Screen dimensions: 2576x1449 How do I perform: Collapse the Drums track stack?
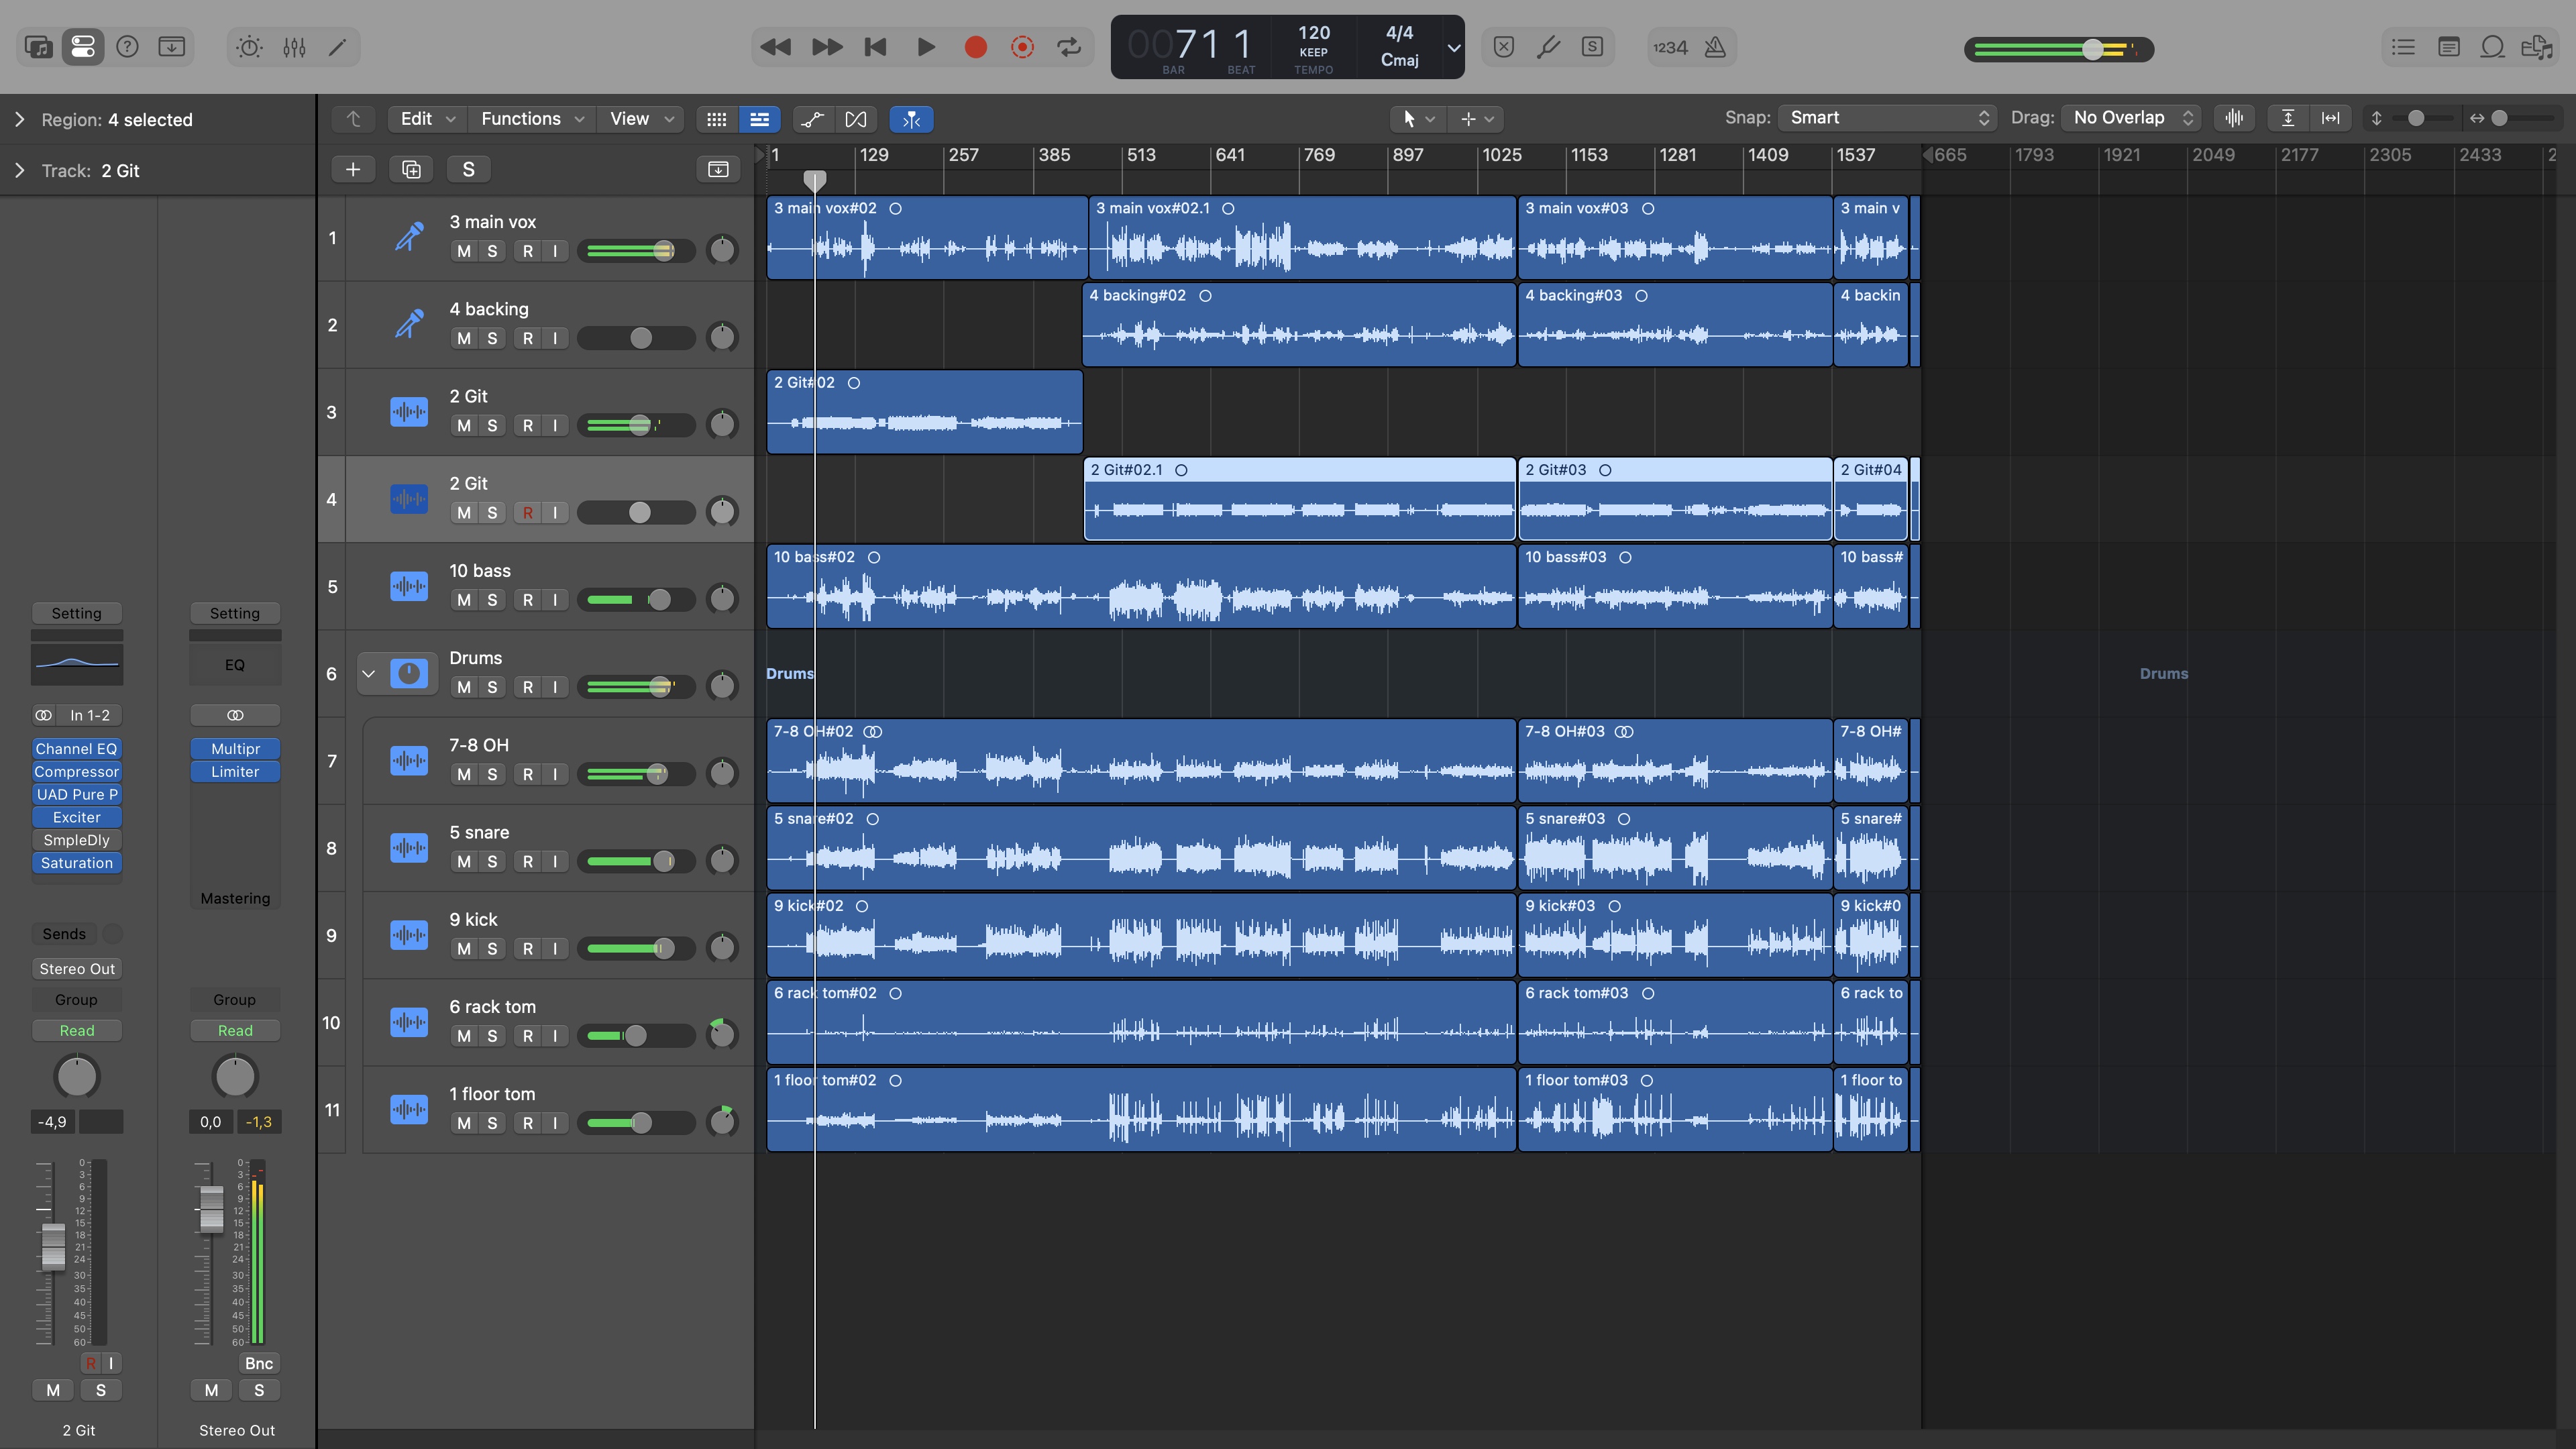click(368, 673)
